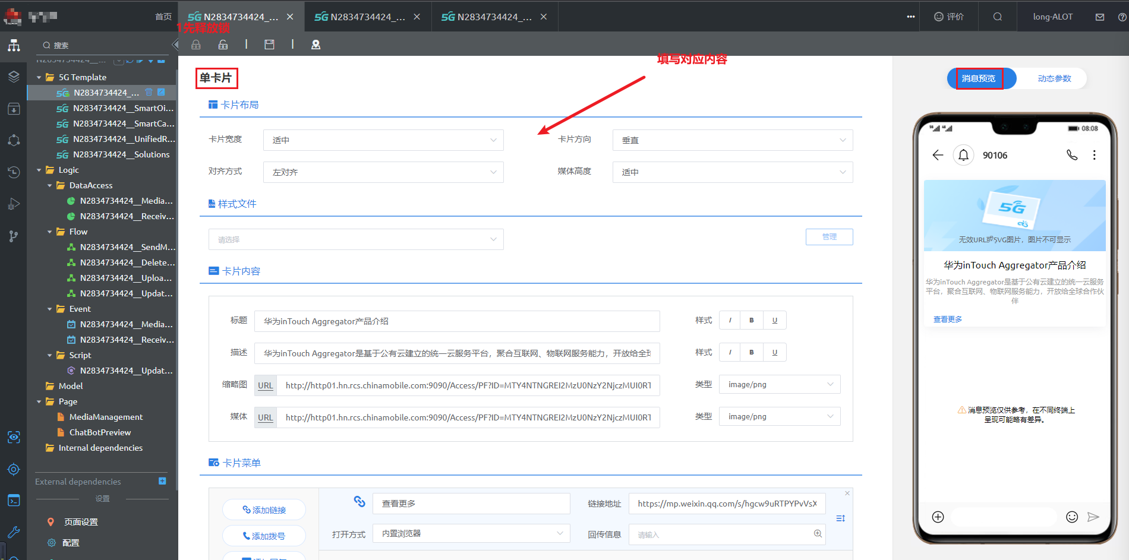Edit the selected 5G template via pencil icon
The height and width of the screenshot is (560, 1129).
tap(161, 92)
